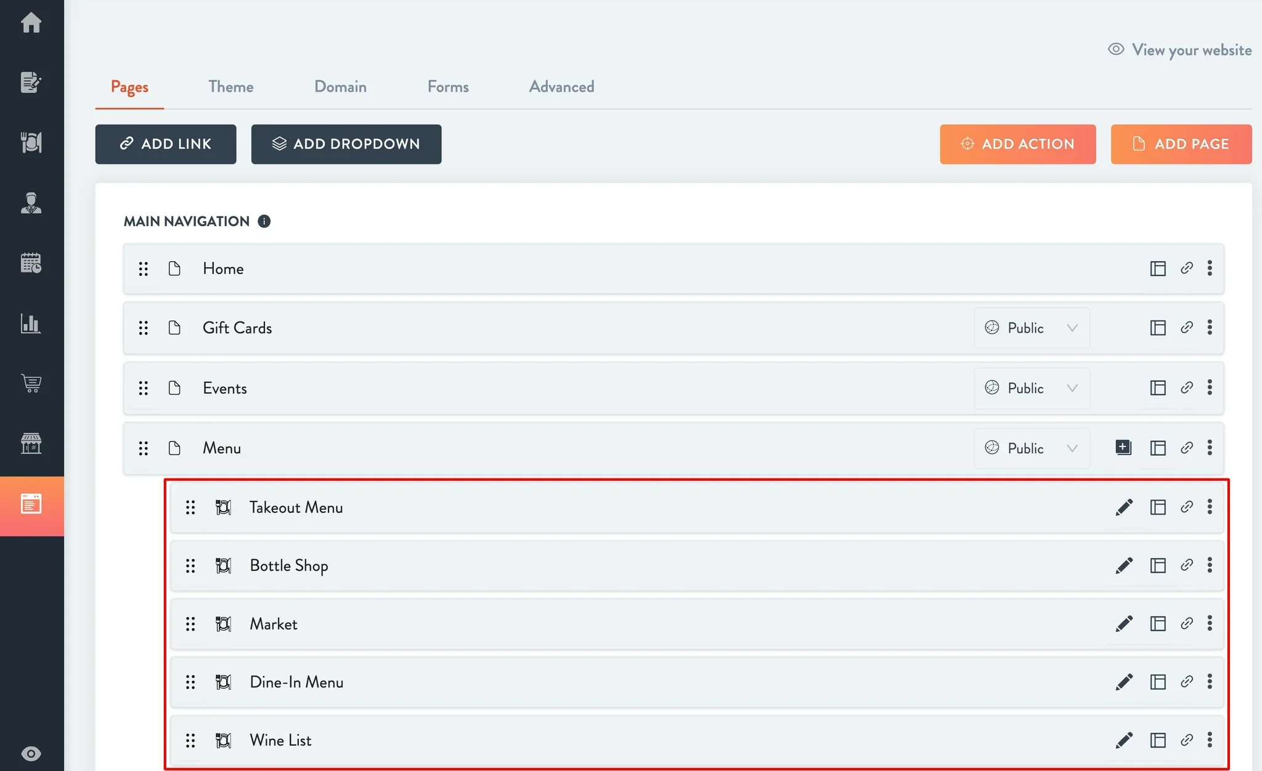
Task: Edit Market with pencil icon
Action: click(1124, 623)
